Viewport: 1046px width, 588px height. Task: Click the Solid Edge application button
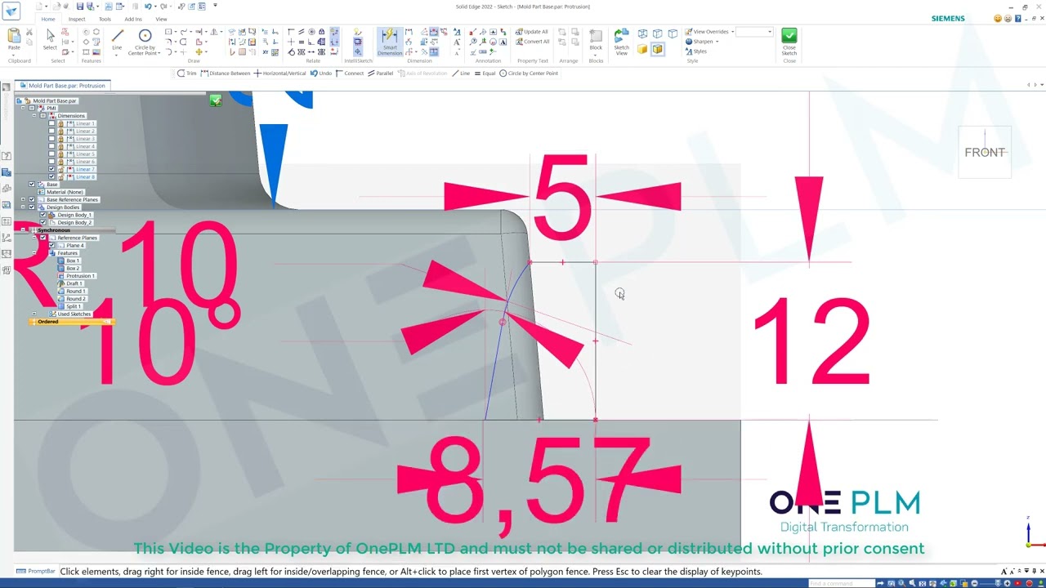(x=11, y=11)
